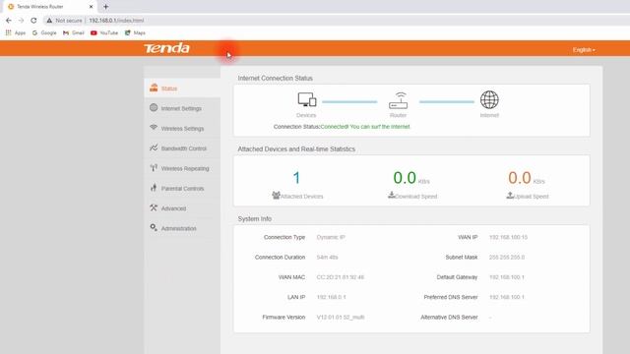
Task: Click the Subnet Mask value
Action: 507,258
